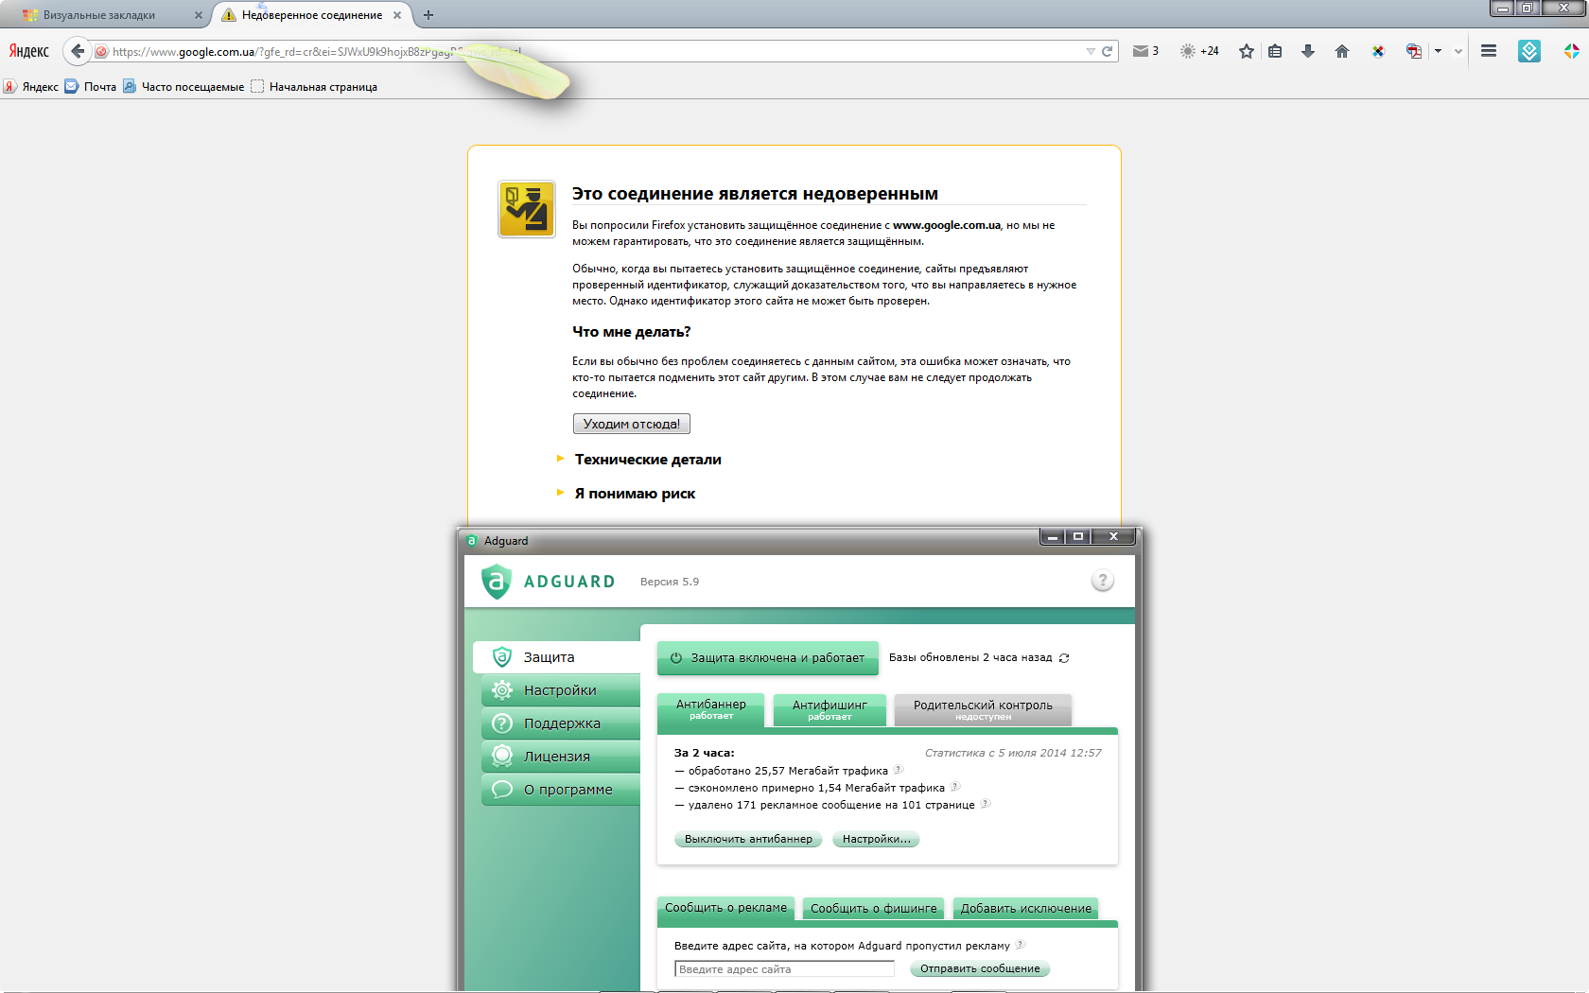Open a new tab with the plus button
1589x993 pixels.
(428, 15)
